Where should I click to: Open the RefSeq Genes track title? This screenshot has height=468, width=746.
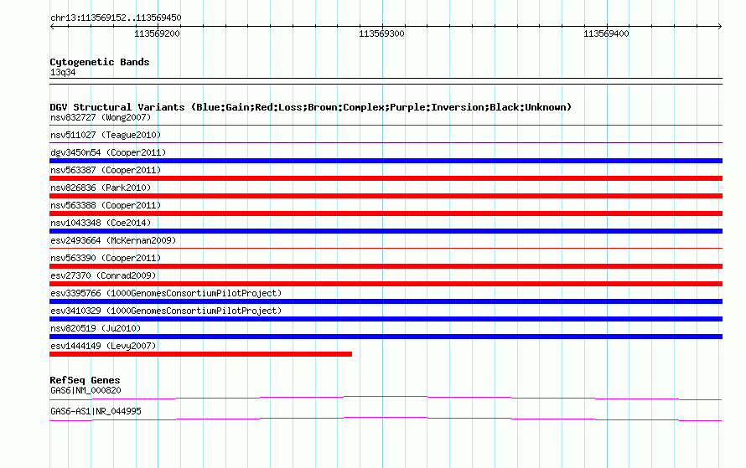pos(85,380)
